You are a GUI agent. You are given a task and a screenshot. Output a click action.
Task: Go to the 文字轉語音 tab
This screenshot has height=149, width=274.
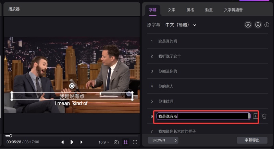(233, 10)
